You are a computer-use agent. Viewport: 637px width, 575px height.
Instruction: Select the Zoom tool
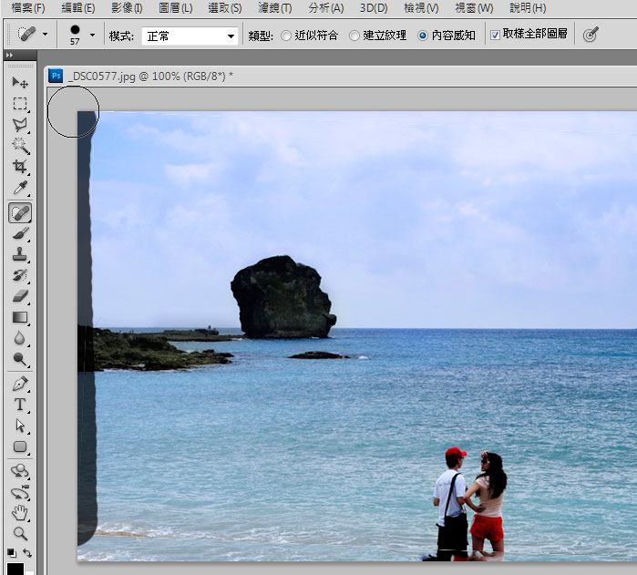(19, 534)
